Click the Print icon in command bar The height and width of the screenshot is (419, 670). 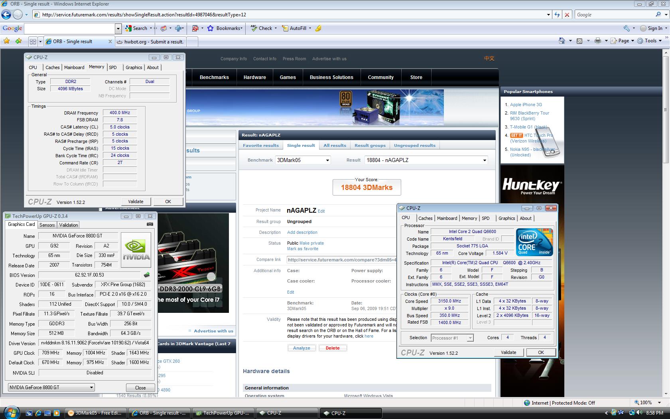pyautogui.click(x=597, y=41)
